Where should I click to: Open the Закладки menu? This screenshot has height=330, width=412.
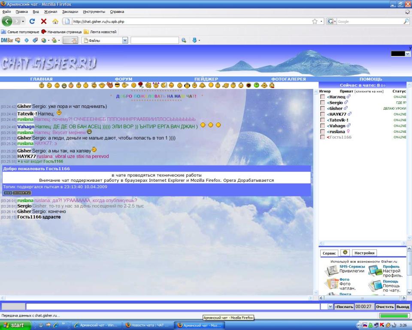[x=70, y=12]
